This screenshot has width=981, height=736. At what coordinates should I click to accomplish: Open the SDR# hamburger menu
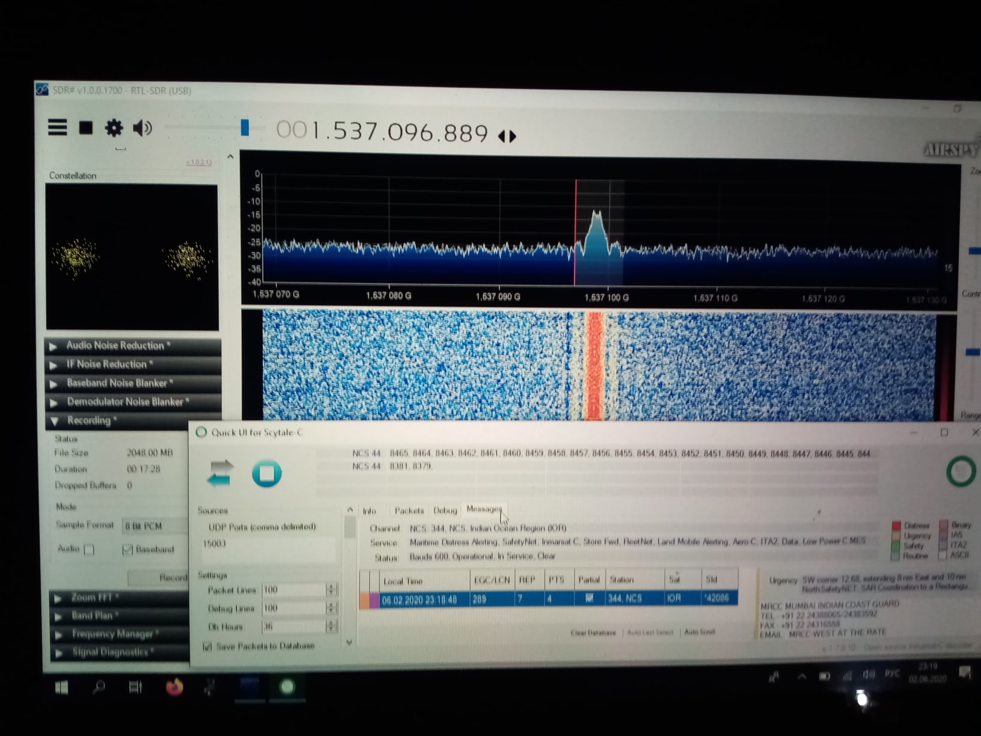coord(58,127)
